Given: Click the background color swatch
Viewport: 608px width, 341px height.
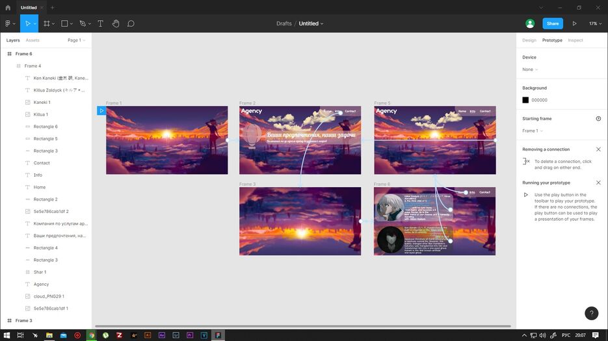Looking at the screenshot, I should coord(525,100).
